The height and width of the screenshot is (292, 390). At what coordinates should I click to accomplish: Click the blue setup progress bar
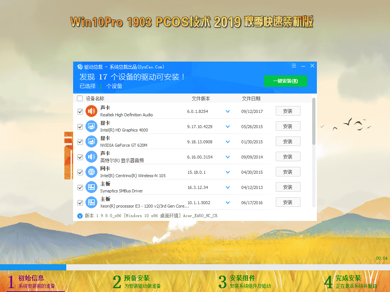coord(33,267)
